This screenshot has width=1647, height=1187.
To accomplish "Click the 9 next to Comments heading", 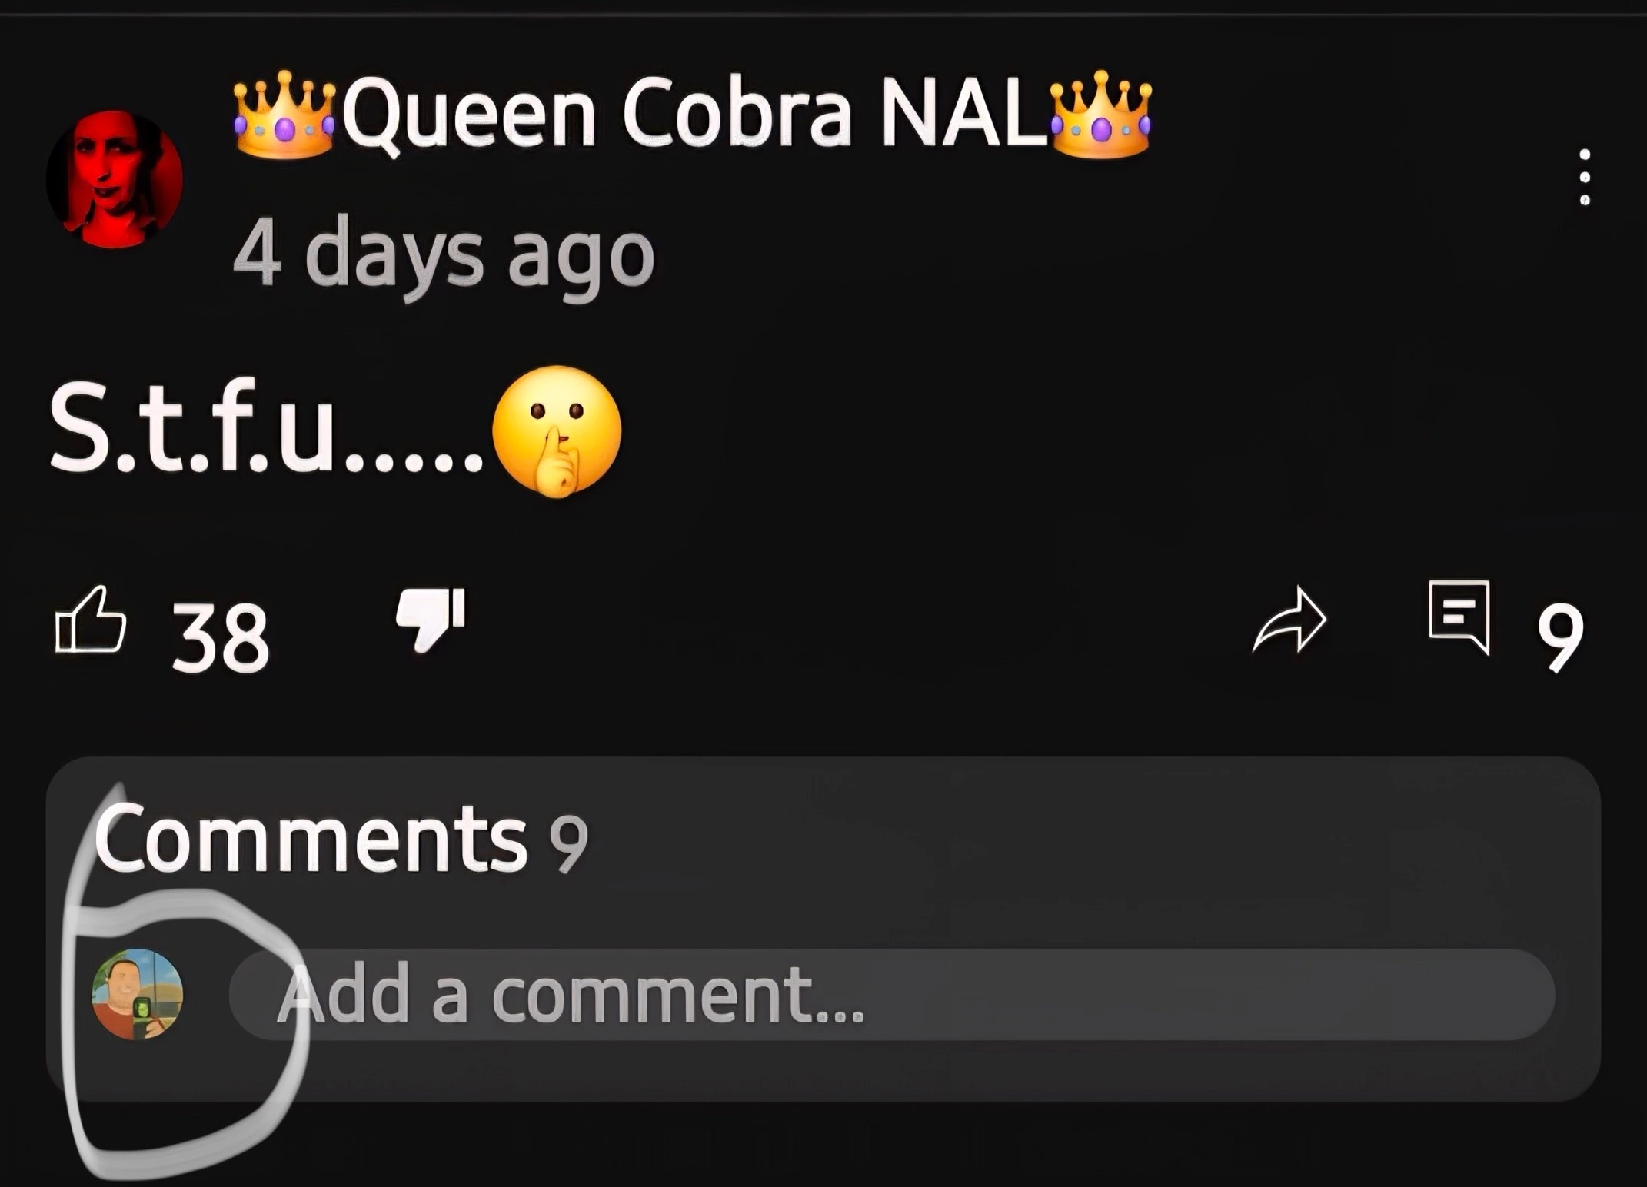I will [568, 843].
